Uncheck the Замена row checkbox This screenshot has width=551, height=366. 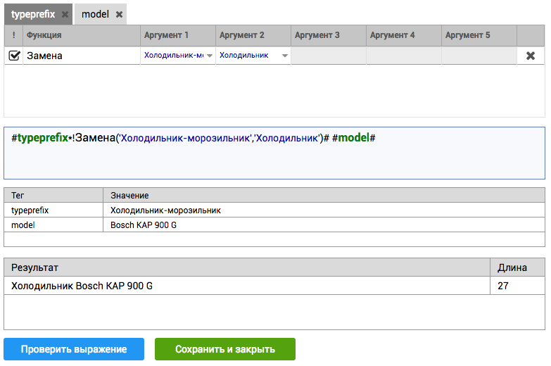tap(14, 56)
